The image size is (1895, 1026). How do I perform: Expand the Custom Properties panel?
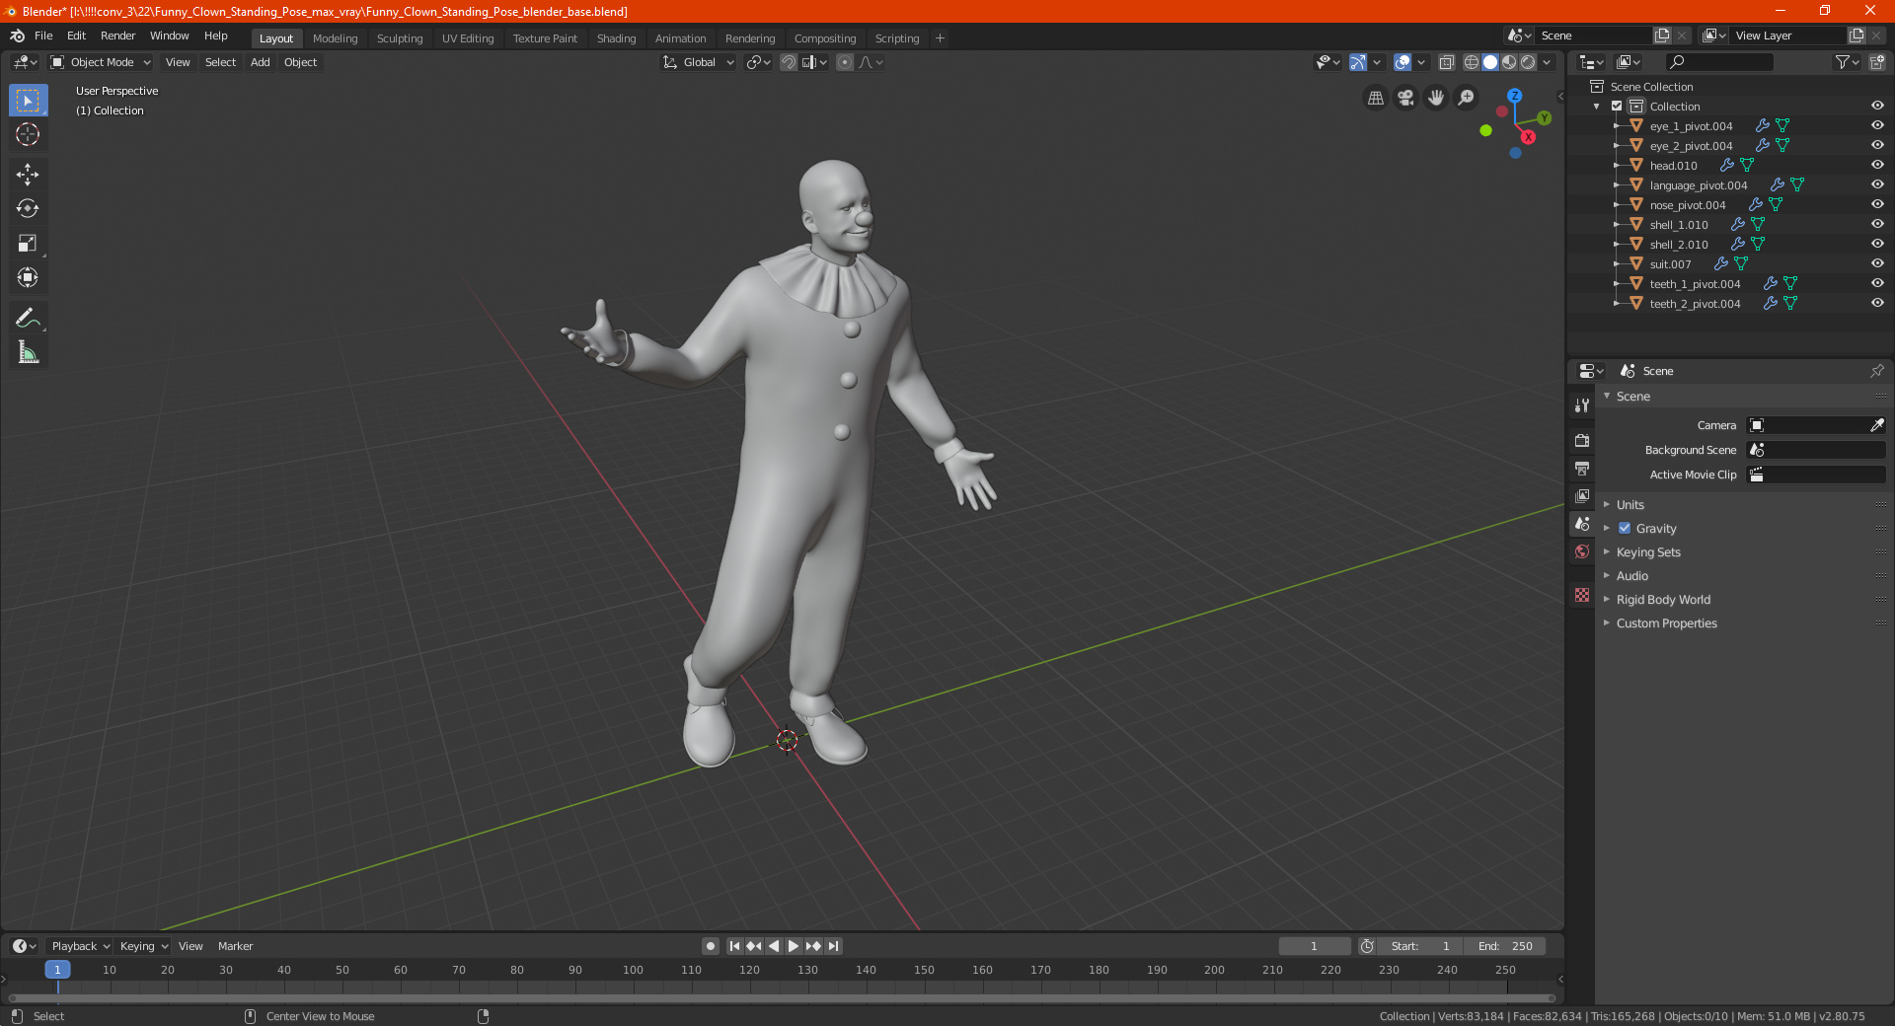tap(1666, 623)
